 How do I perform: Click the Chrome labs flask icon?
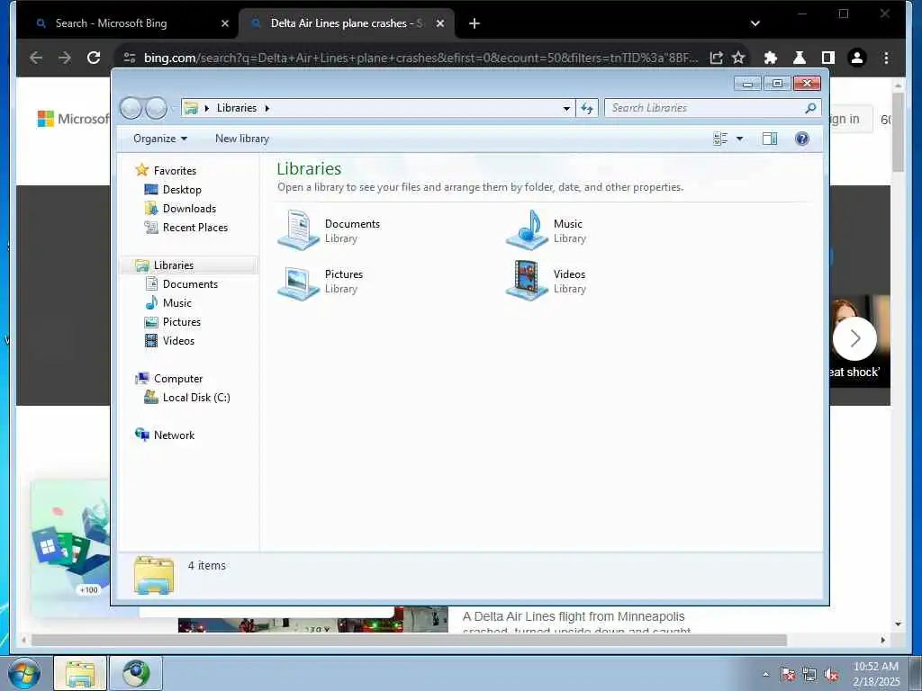tap(800, 58)
